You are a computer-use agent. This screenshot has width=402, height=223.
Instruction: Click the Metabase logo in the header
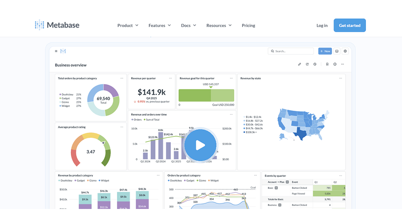pyautogui.click(x=57, y=25)
